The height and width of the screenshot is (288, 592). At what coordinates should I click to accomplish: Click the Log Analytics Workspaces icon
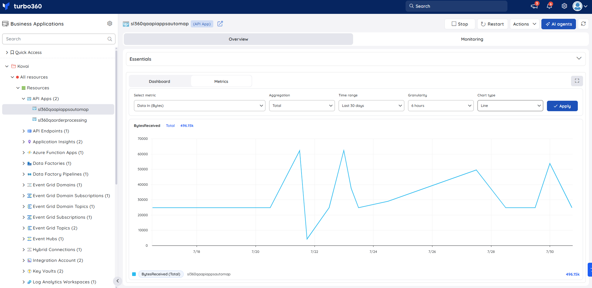[x=29, y=282]
